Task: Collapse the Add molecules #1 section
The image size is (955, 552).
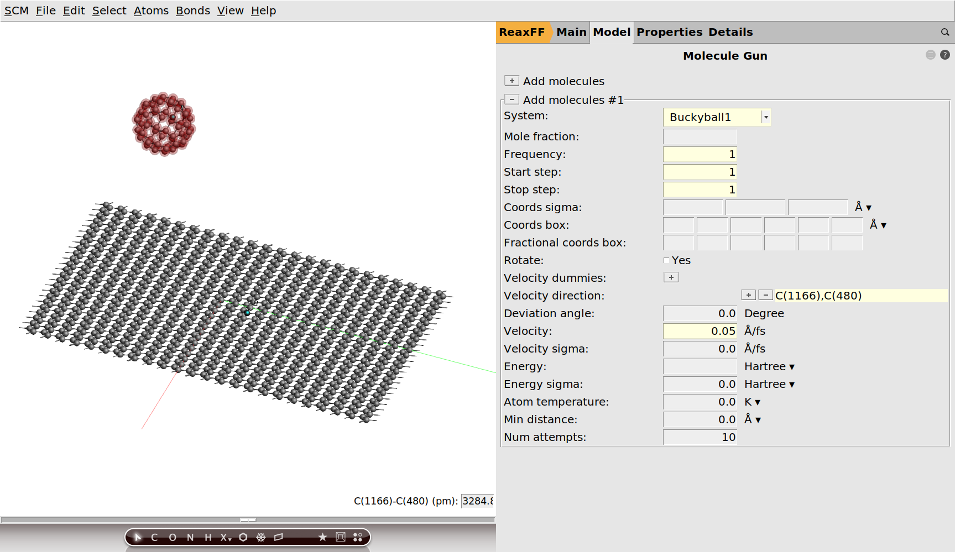Action: pos(512,99)
